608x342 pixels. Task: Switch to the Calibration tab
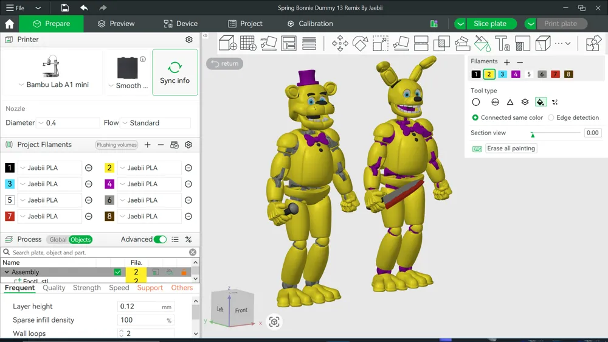coord(310,24)
